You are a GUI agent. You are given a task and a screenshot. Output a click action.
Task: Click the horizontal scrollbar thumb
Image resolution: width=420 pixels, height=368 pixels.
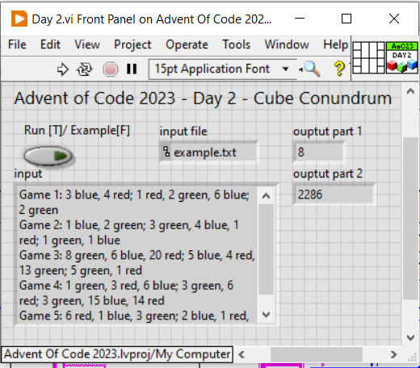point(317,354)
